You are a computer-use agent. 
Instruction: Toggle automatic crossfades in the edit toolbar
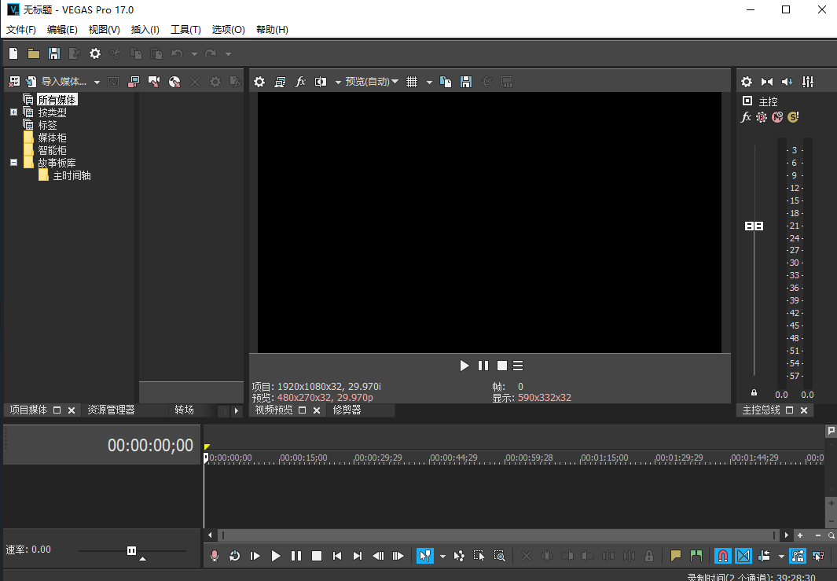(743, 556)
